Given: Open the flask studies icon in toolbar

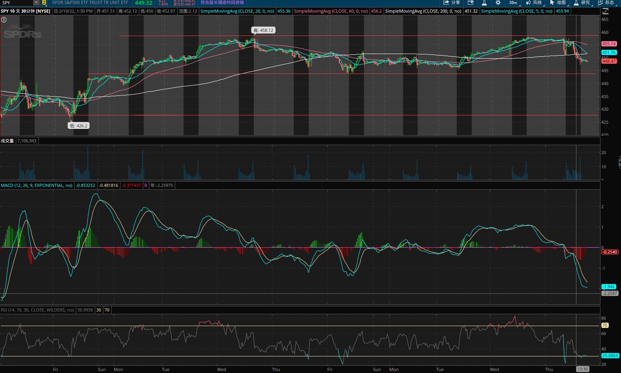Looking at the screenshot, I should 484,2.
